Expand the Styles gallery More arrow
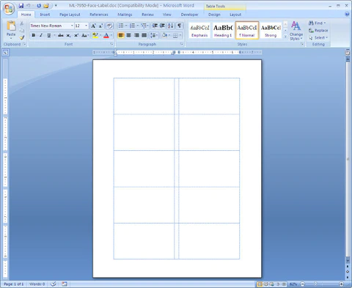 pyautogui.click(x=285, y=37)
